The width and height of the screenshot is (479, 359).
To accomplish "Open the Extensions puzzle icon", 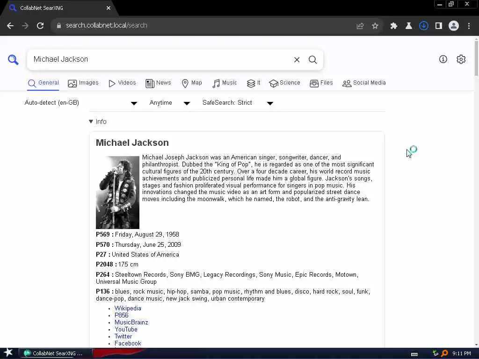I will (x=394, y=26).
